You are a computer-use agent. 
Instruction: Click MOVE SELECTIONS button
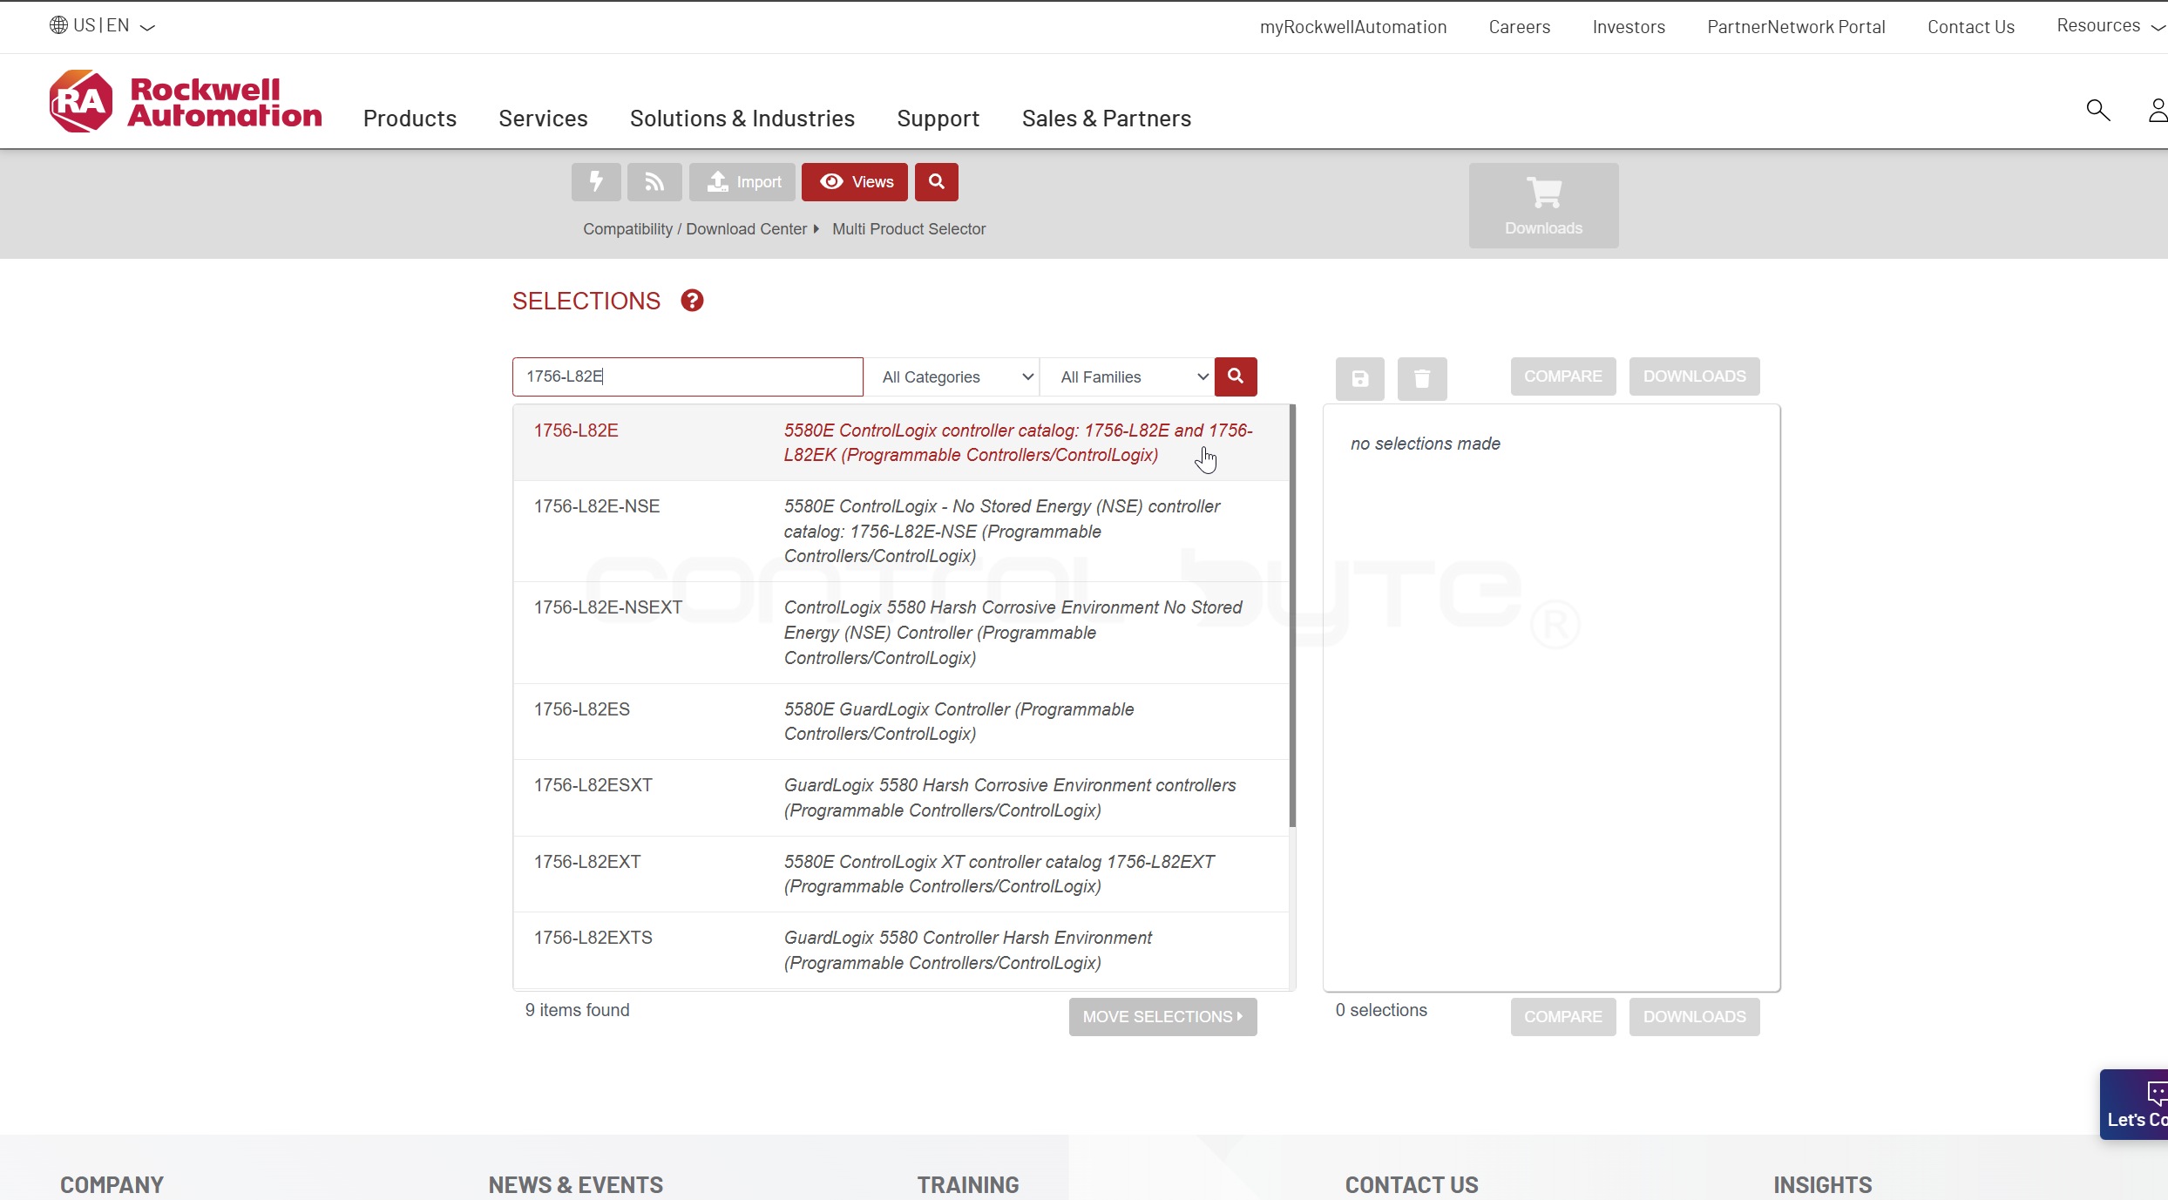1162,1017
